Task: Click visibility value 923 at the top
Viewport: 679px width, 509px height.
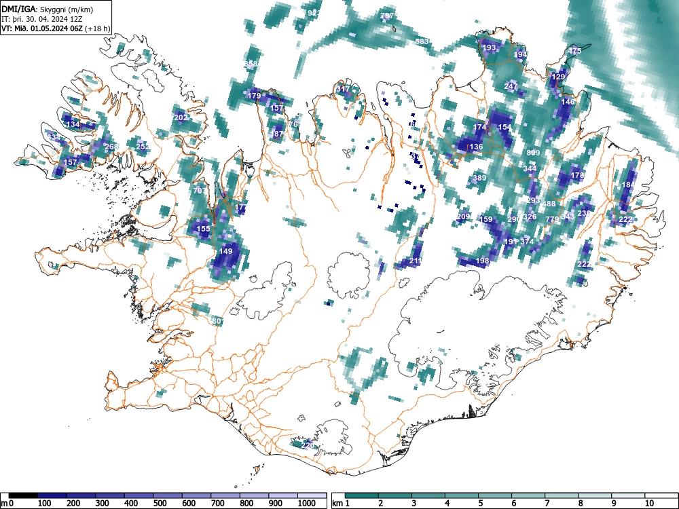Action: (x=314, y=13)
